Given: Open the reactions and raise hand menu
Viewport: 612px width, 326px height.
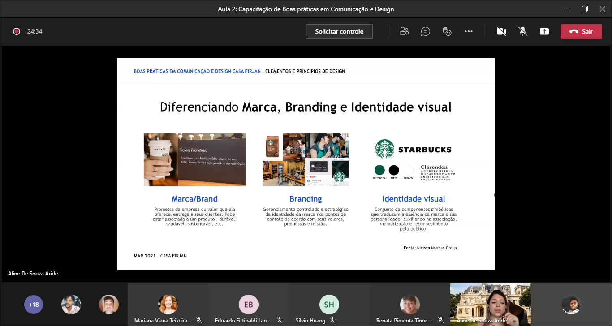Looking at the screenshot, I should point(447,31).
